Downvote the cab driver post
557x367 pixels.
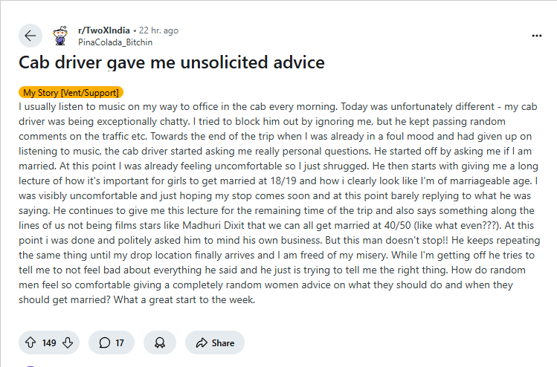[x=68, y=342]
